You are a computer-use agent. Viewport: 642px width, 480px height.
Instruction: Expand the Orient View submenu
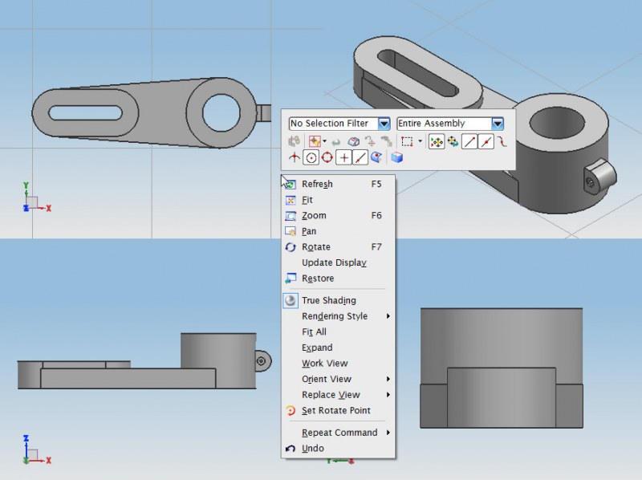click(327, 379)
